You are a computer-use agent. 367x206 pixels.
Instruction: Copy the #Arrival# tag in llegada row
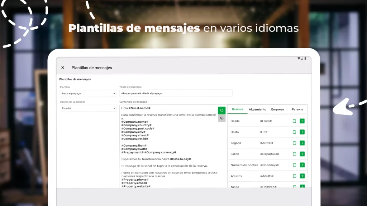[x=294, y=143]
